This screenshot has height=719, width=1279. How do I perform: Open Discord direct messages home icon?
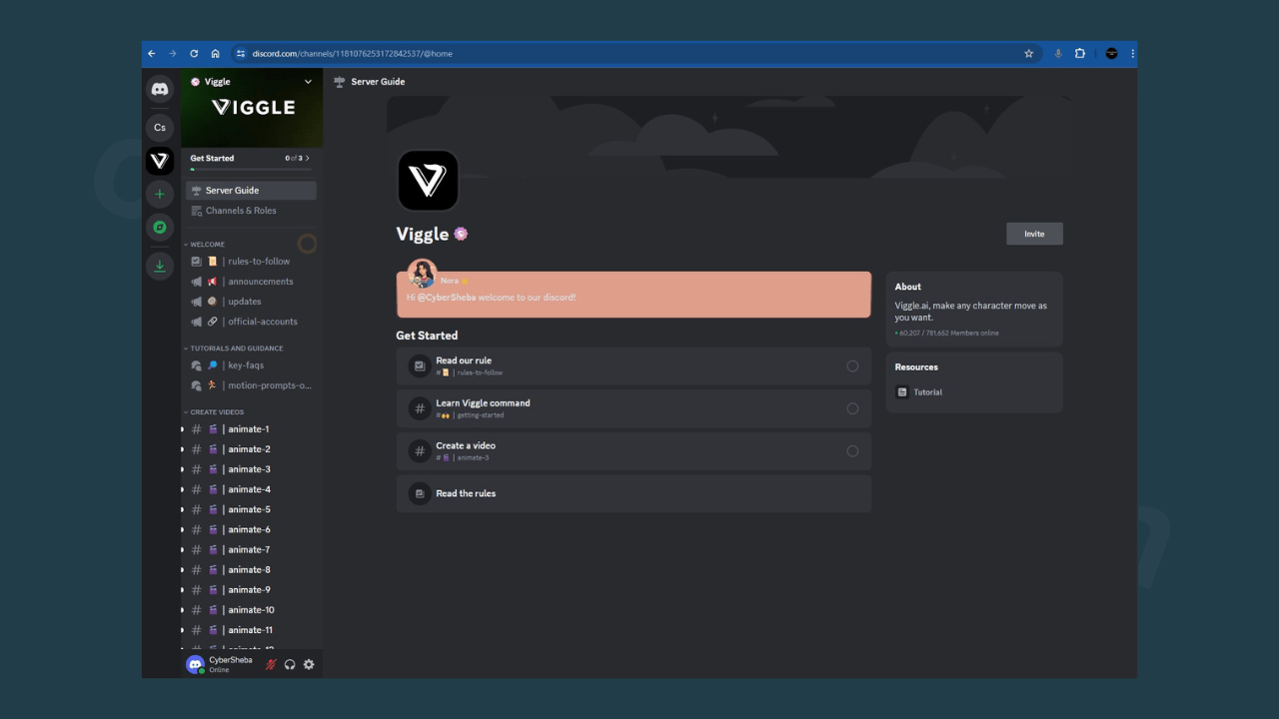point(160,90)
